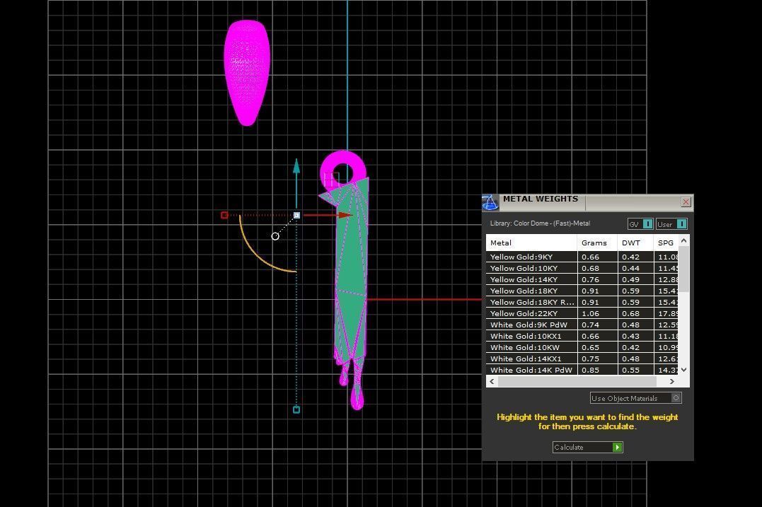Select the White Gold:9K PdW row
This screenshot has width=762, height=507.
click(x=582, y=325)
